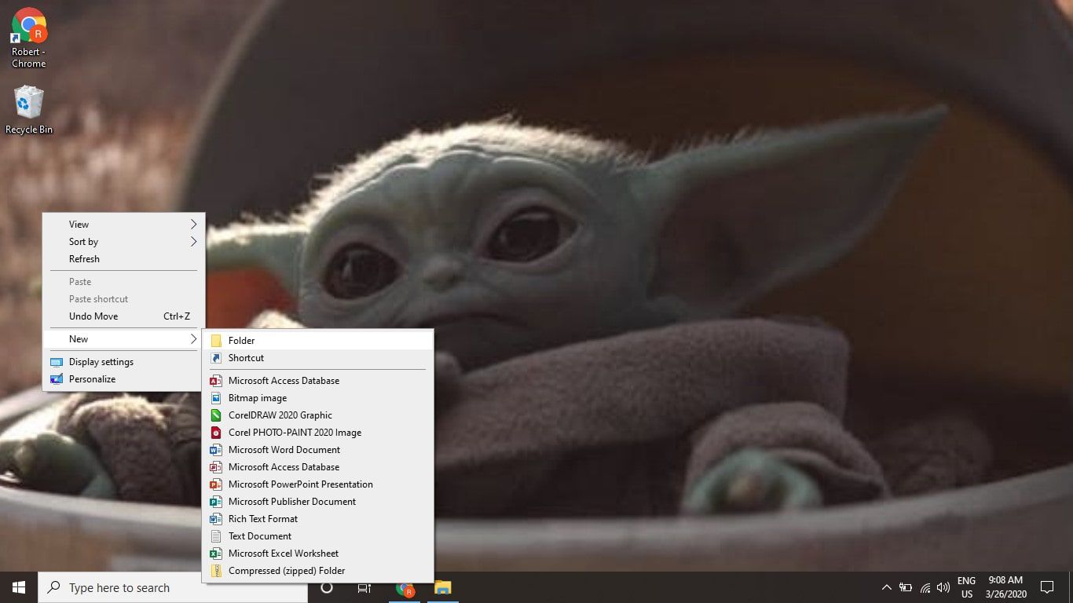Open File Explorer from the taskbar
1073x603 pixels.
pos(443,587)
